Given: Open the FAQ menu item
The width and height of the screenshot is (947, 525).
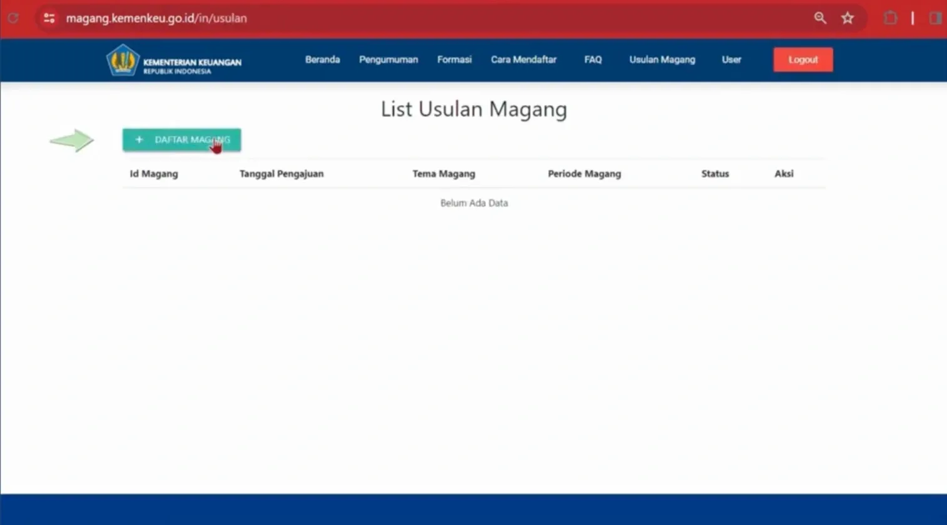Looking at the screenshot, I should click(593, 59).
